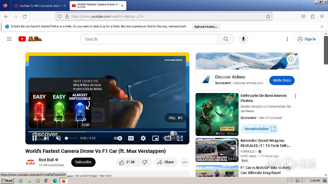Image resolution: width=328 pixels, height=184 pixels.
Task: Open Save to Pocket
Action: click(x=303, y=16)
